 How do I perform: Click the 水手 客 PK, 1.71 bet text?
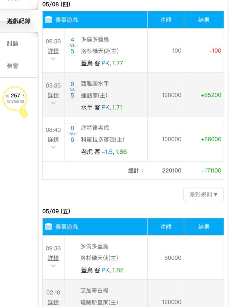102,108
